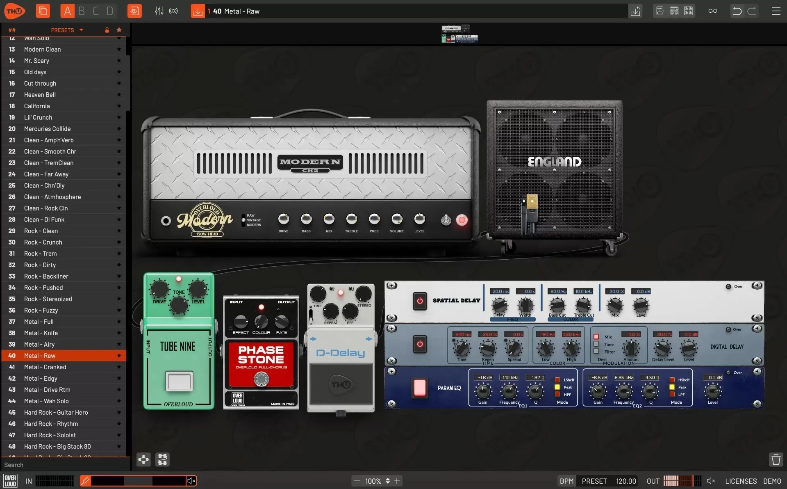
Task: Open the hamburger menu icon
Action: (x=776, y=11)
